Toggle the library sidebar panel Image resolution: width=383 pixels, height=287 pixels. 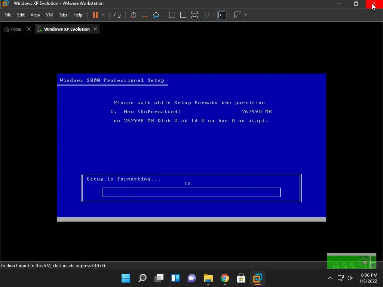point(172,15)
